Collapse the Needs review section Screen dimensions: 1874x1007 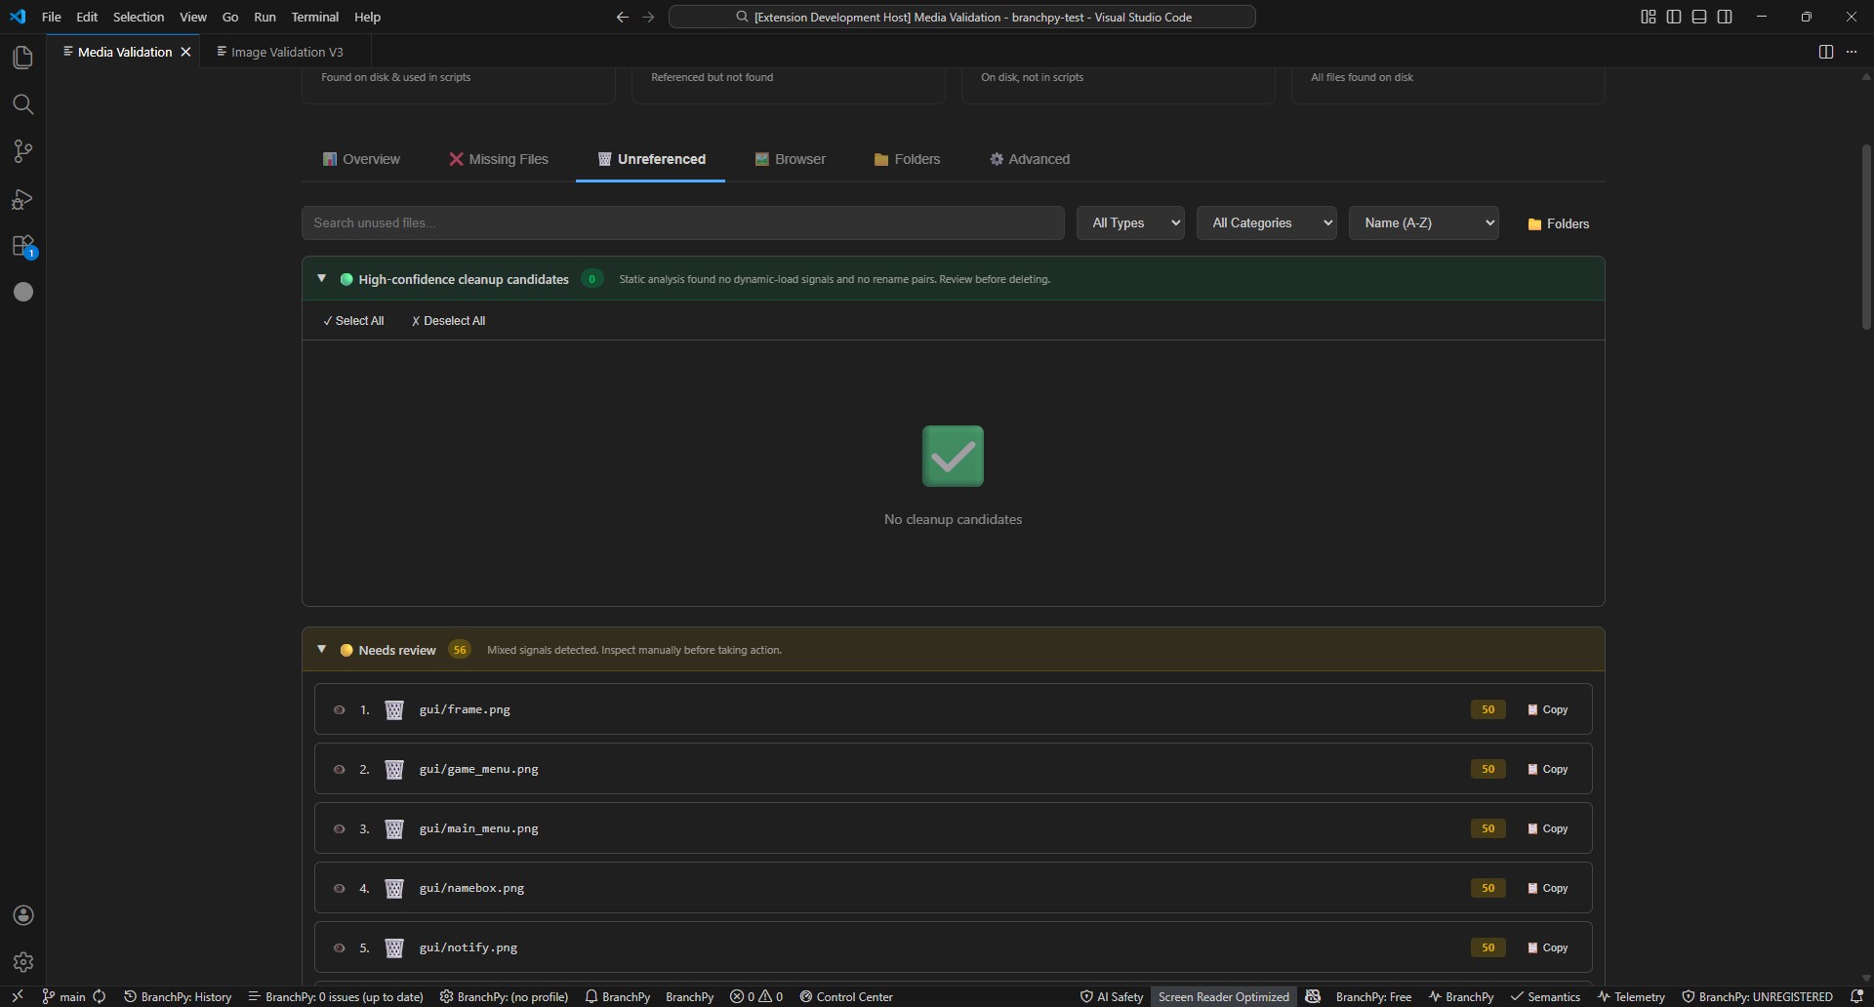321,650
